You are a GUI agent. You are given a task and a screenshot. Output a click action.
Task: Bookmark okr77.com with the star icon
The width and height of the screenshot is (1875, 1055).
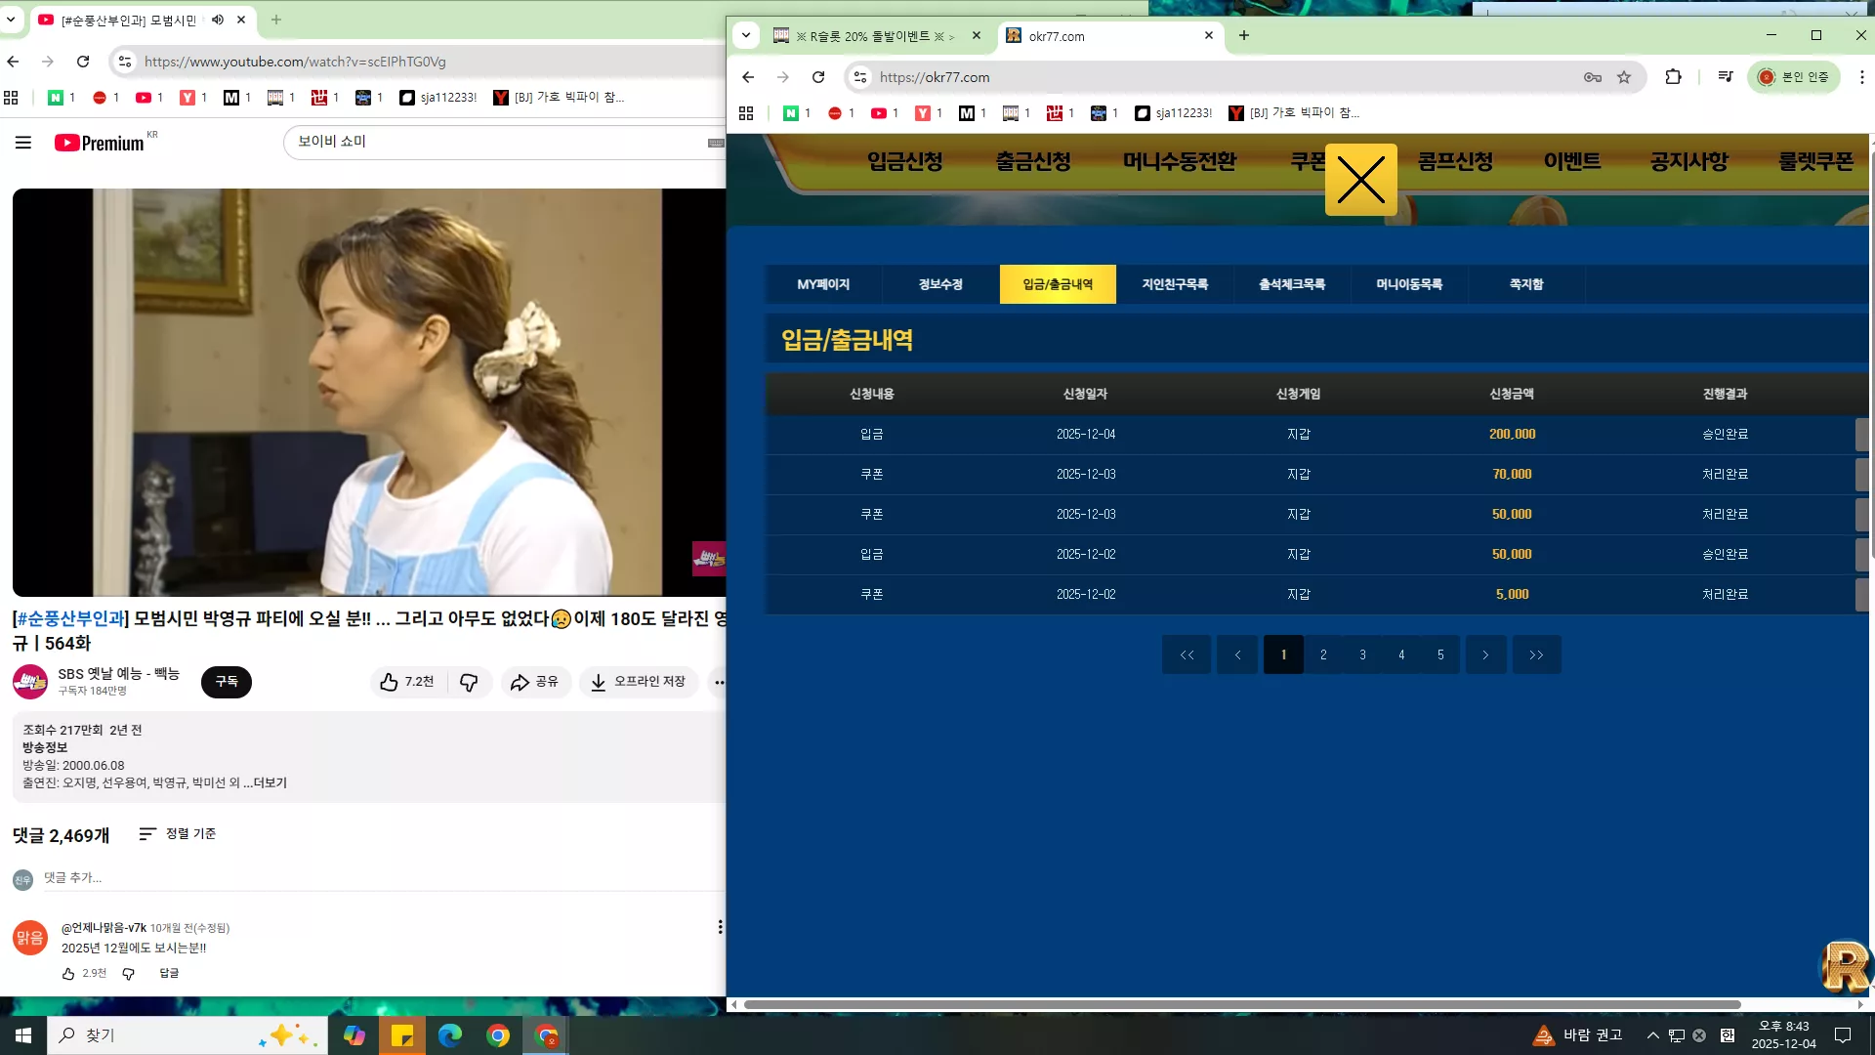[x=1624, y=77]
